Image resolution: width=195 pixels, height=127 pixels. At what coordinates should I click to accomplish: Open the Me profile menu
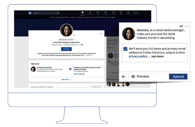(121, 13)
